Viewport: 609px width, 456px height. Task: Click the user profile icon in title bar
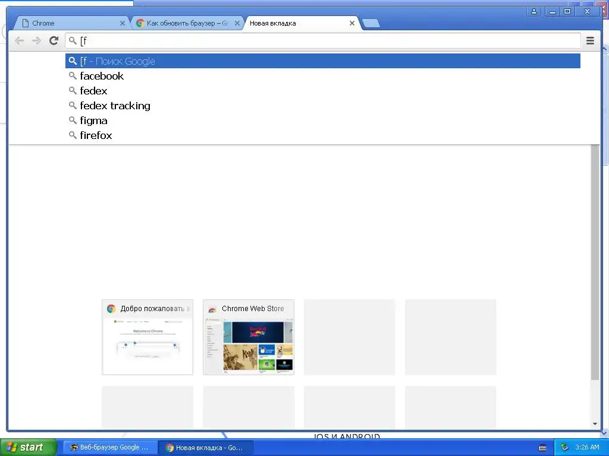(x=534, y=12)
